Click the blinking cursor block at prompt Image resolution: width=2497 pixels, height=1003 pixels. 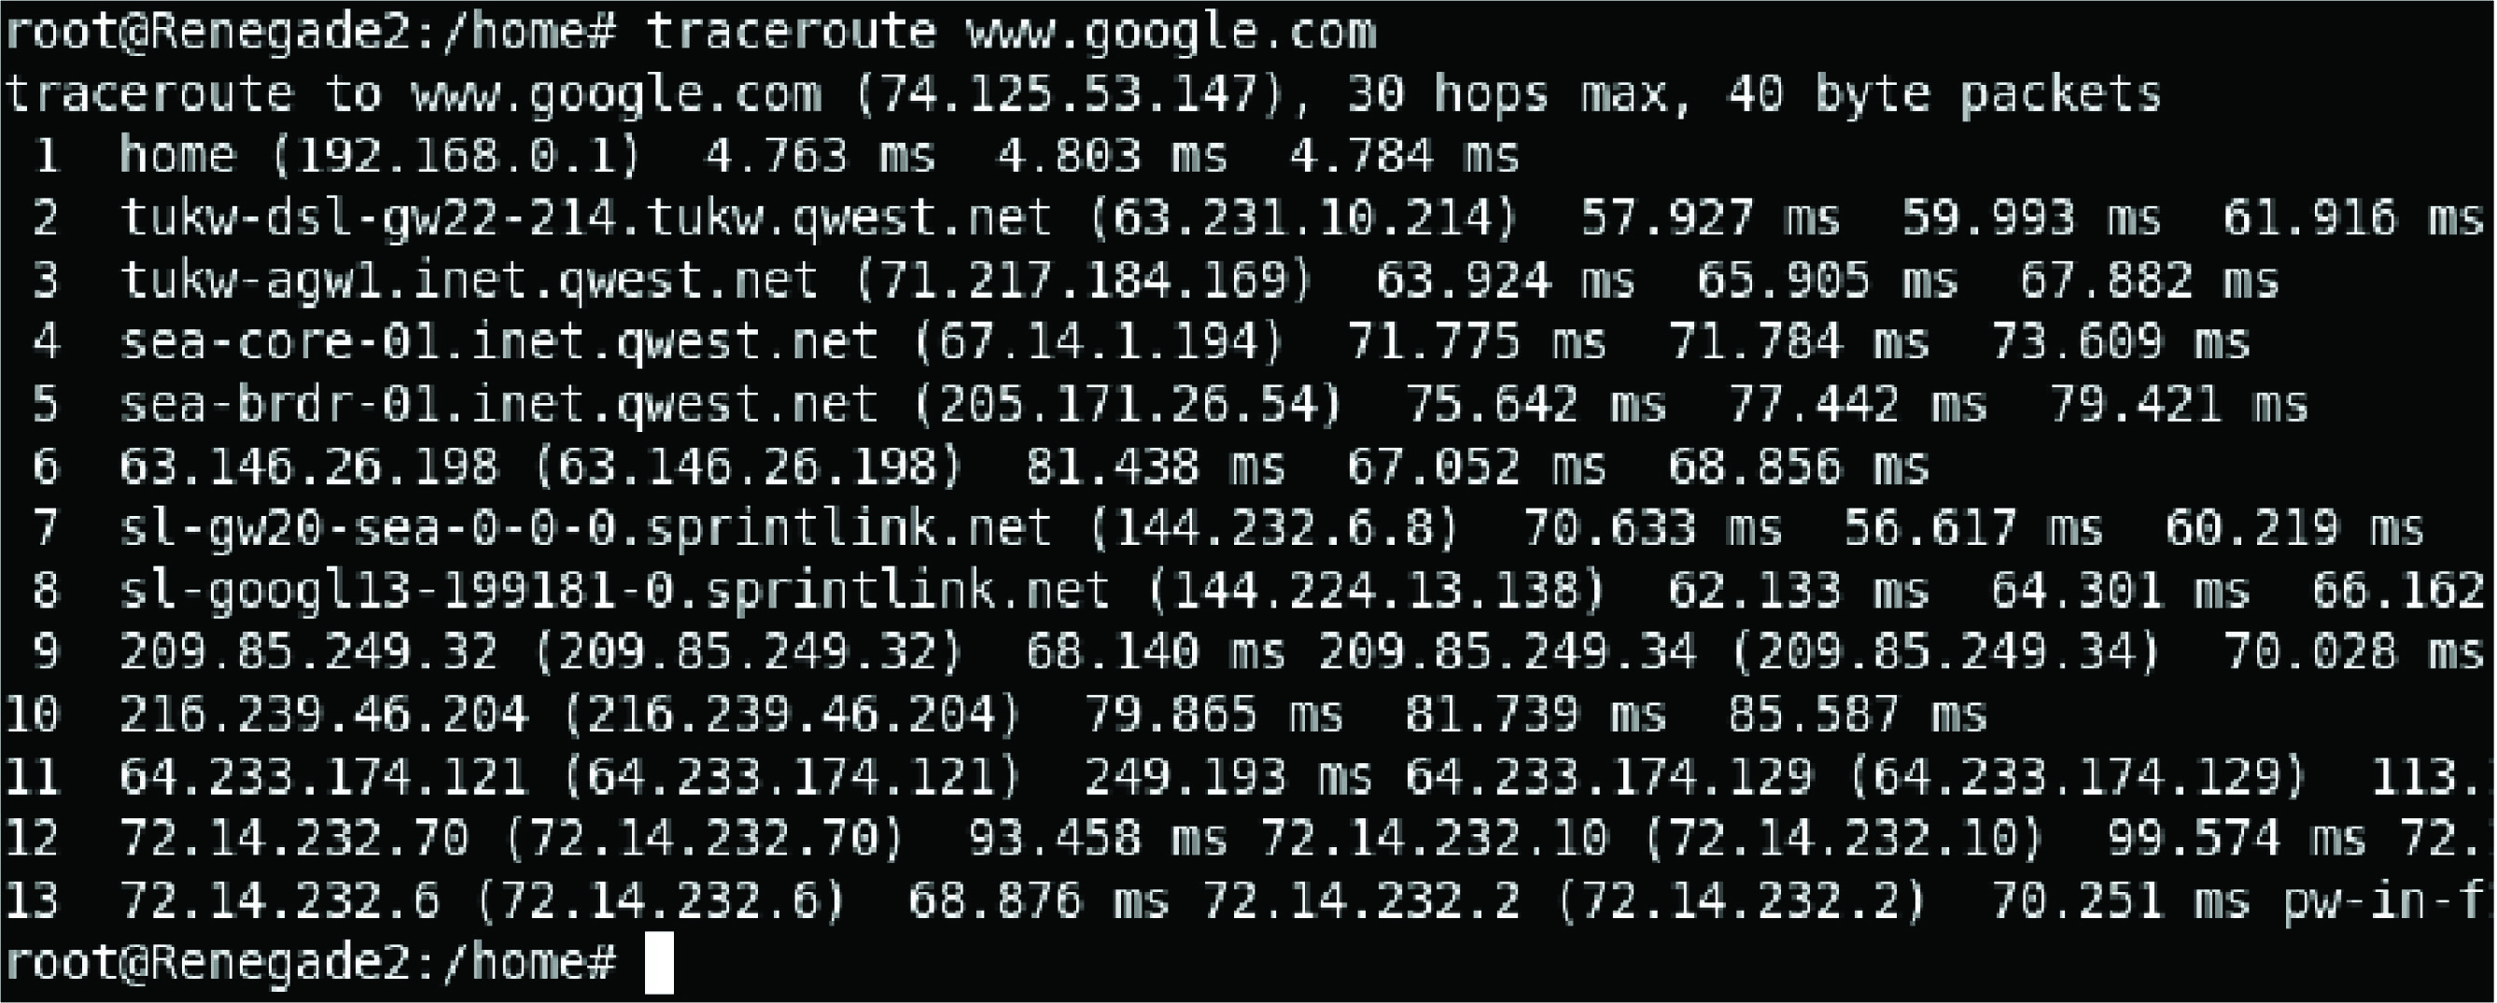click(659, 962)
